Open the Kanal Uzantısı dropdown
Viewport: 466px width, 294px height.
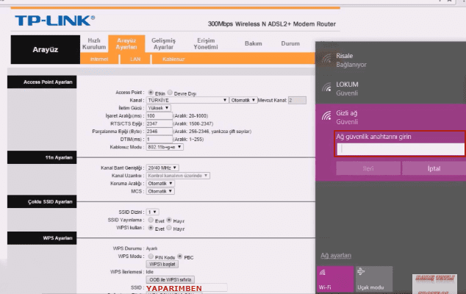[x=178, y=176]
